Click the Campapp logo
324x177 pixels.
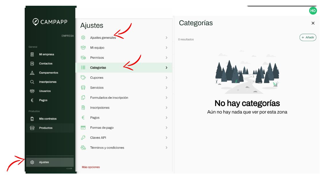(50, 22)
